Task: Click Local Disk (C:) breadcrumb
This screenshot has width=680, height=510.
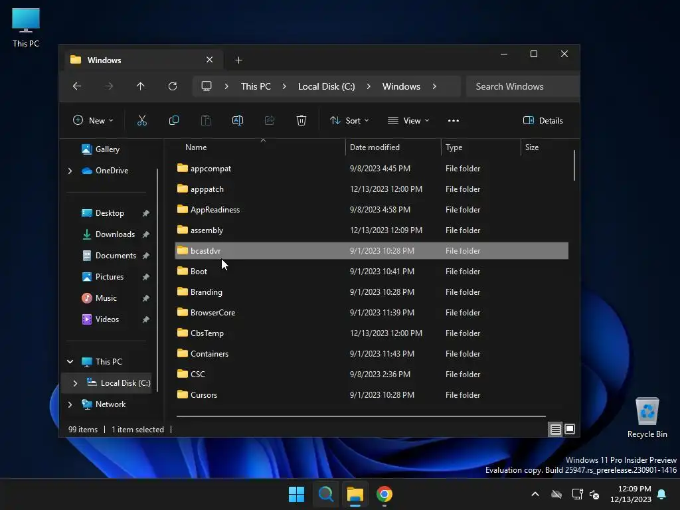Action: coord(327,86)
